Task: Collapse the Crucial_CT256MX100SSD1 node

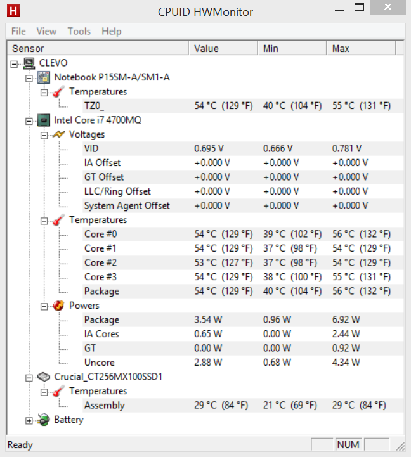Action: [x=29, y=378]
